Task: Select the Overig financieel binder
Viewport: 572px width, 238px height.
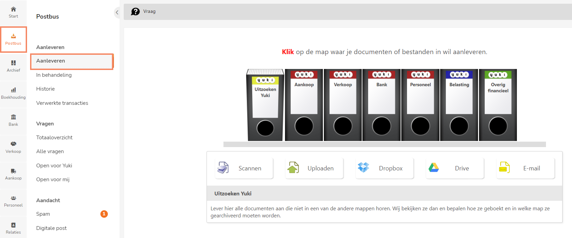Action: (498, 105)
